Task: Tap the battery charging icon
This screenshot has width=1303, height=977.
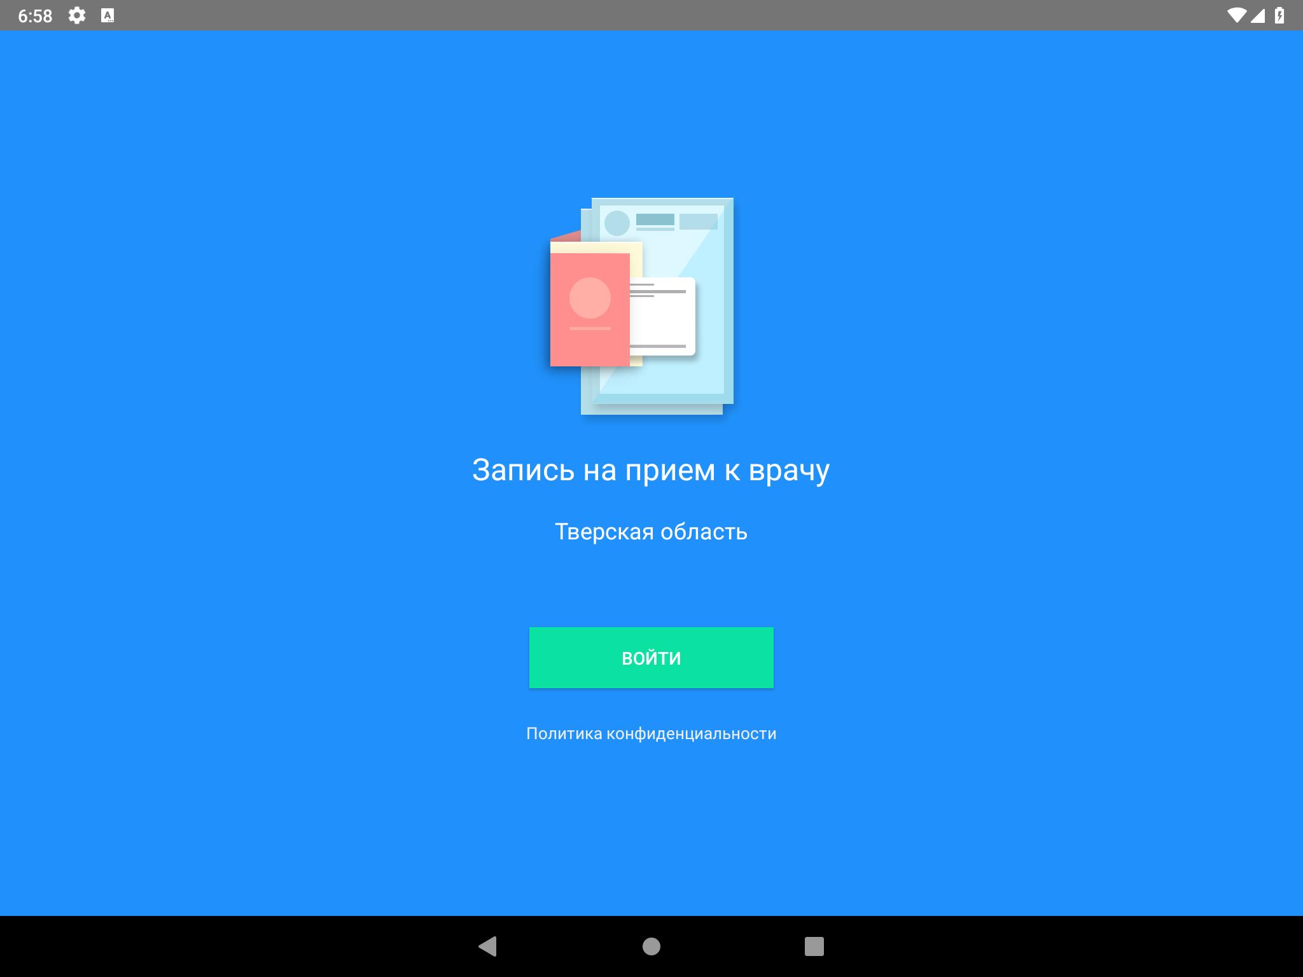Action: (x=1279, y=15)
